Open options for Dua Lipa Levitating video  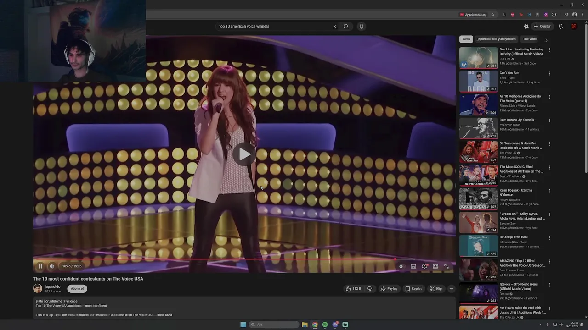pos(550,50)
